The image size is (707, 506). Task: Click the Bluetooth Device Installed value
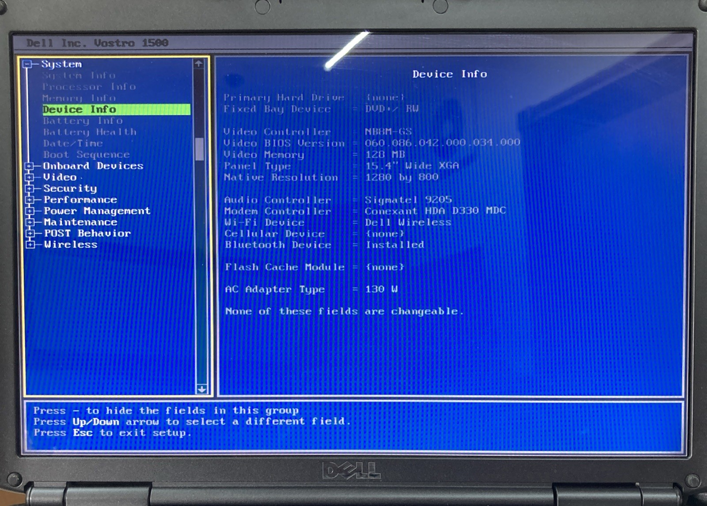pyautogui.click(x=395, y=245)
